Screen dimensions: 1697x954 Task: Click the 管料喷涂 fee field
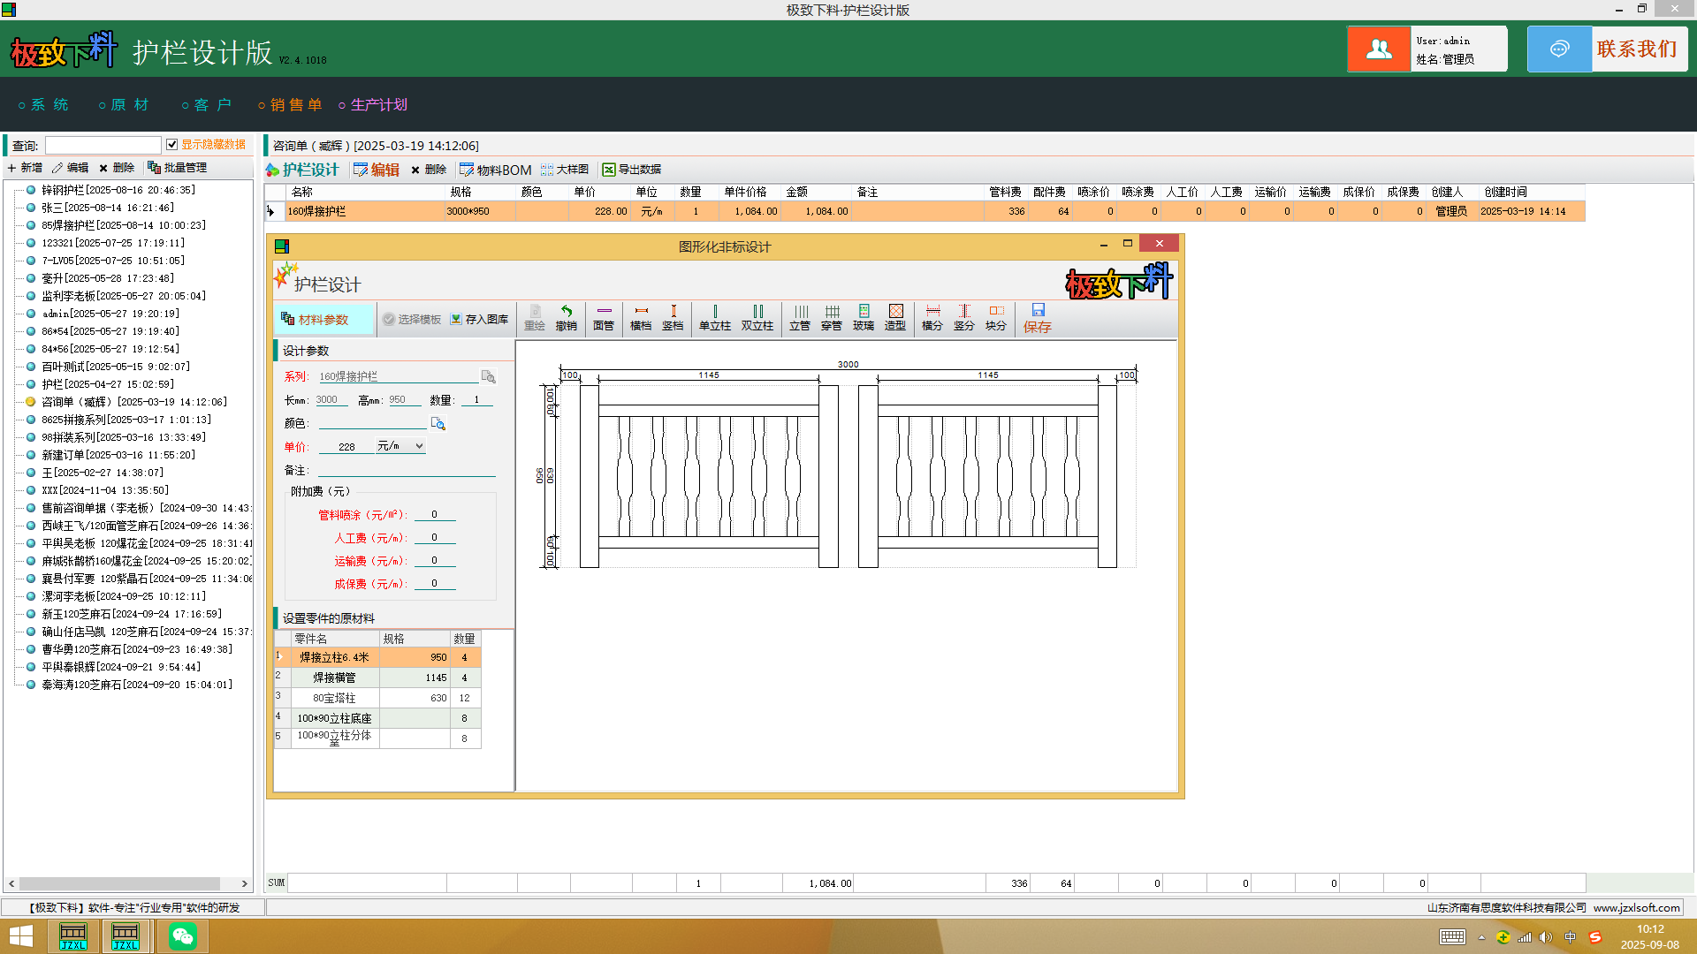[434, 514]
